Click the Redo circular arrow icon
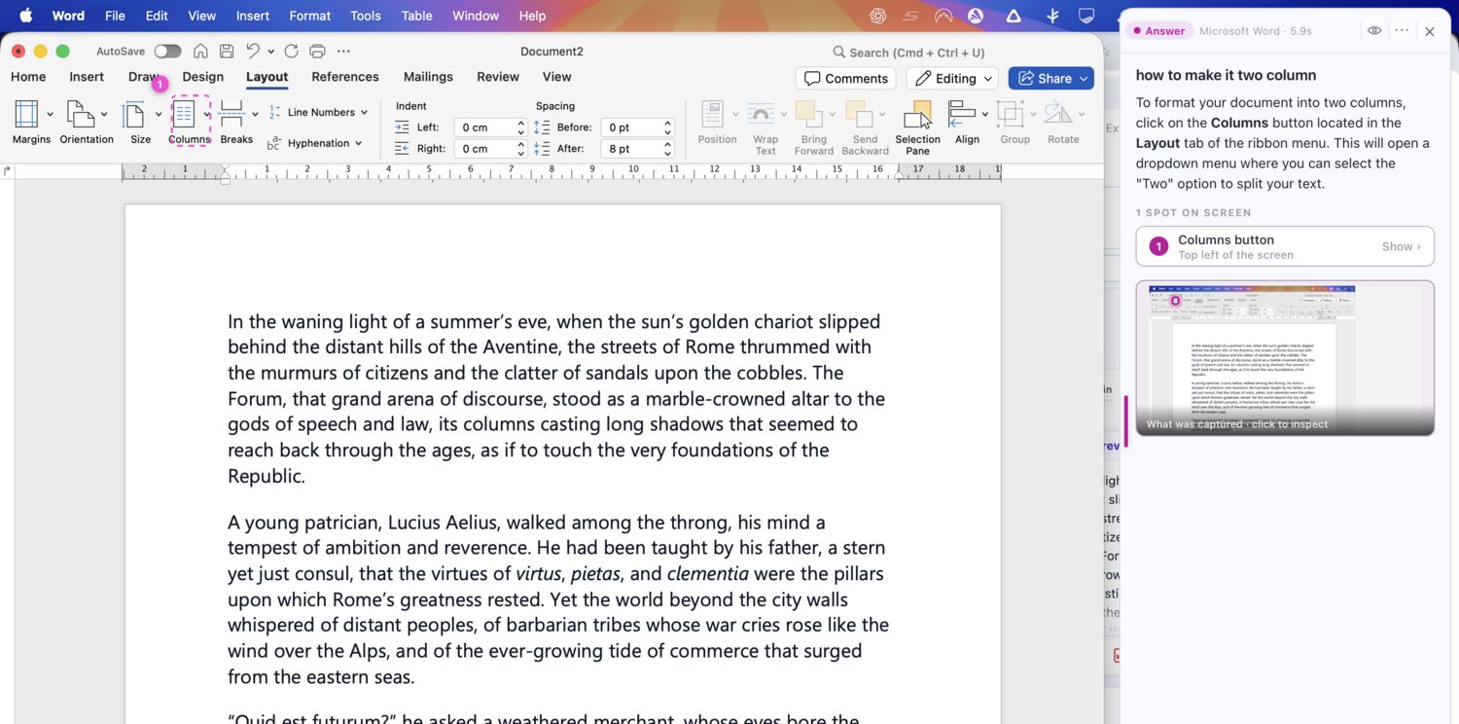 pyautogui.click(x=291, y=52)
